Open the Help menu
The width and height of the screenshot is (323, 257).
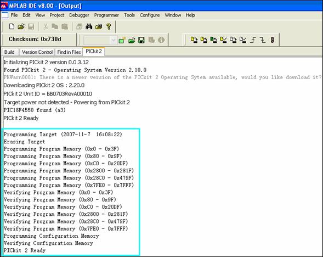pos(190,15)
